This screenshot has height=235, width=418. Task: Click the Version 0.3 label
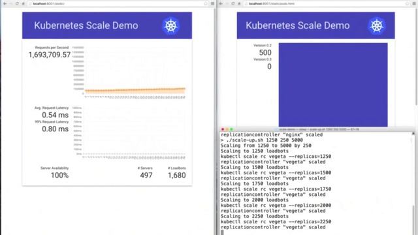(263, 59)
